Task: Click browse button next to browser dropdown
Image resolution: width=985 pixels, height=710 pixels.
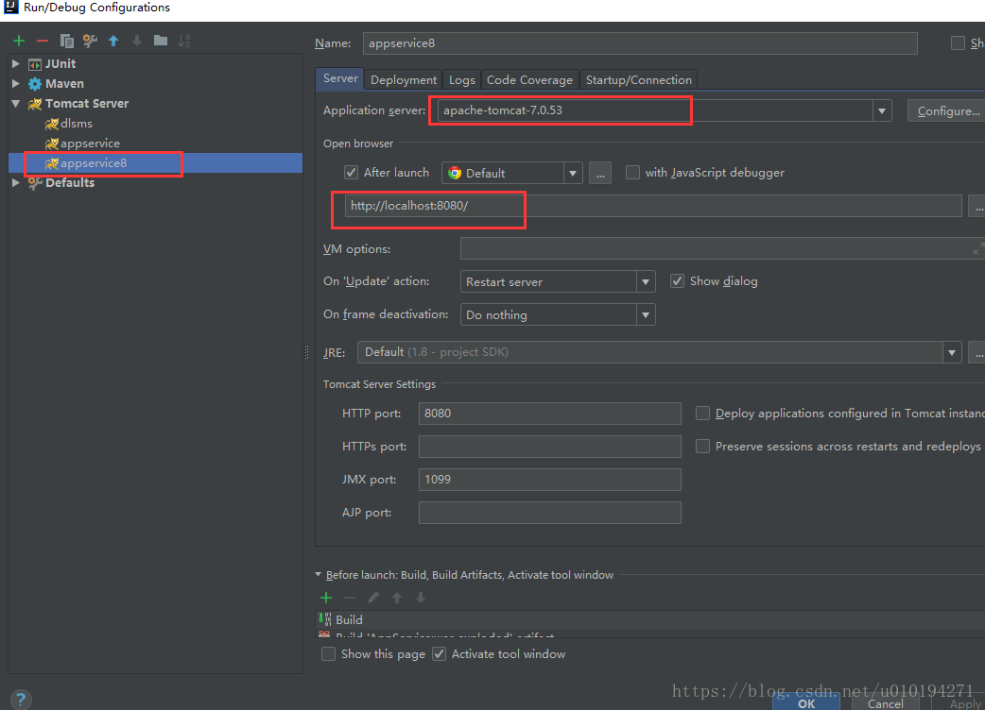Action: (600, 173)
